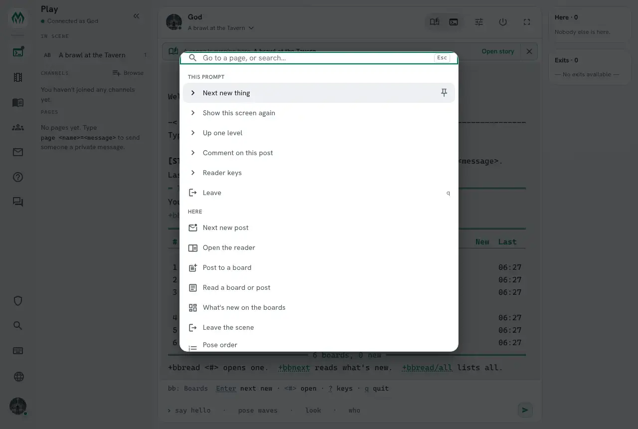638x429 pixels.
Task: Open the user avatar at sidebar bottom
Action: tap(18, 406)
